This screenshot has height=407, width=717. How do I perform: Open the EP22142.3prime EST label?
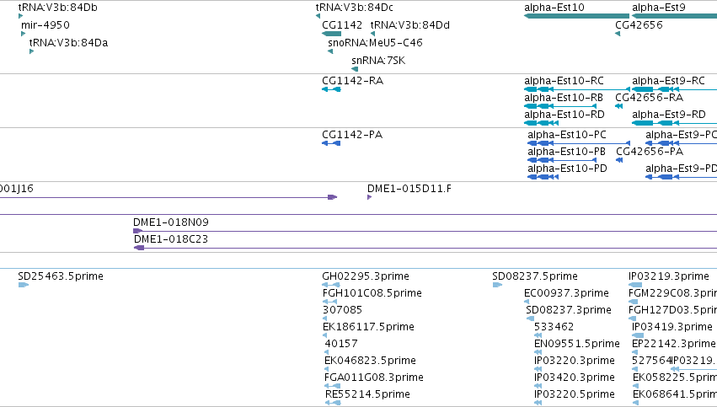tap(675, 344)
